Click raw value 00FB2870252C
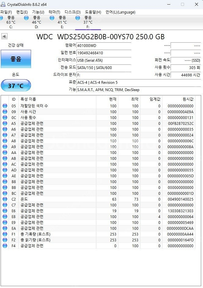This screenshot has width=203, height=288. pos(181,123)
